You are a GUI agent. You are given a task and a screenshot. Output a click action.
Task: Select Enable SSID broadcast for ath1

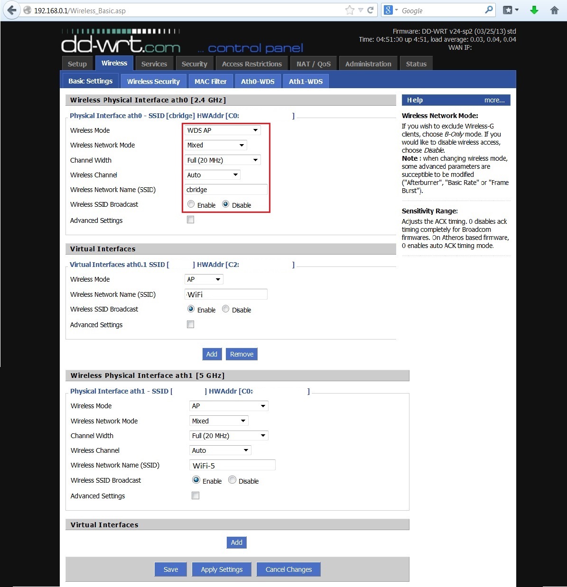pyautogui.click(x=196, y=480)
